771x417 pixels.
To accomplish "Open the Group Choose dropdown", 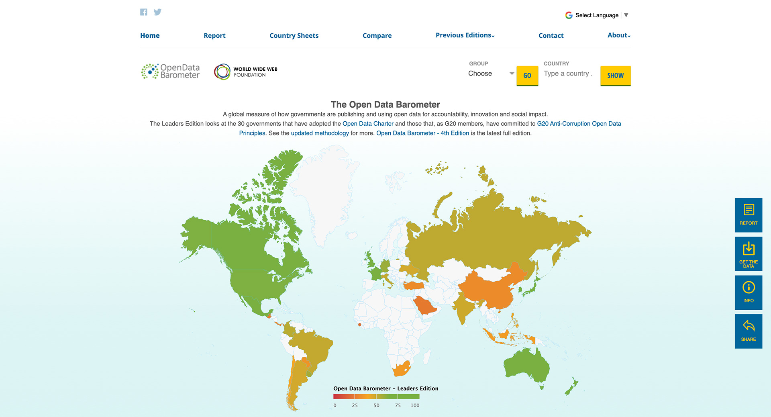I will pyautogui.click(x=491, y=74).
